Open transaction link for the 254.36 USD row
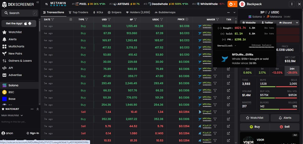Screen dimensions: 303x144 (228, 105)
